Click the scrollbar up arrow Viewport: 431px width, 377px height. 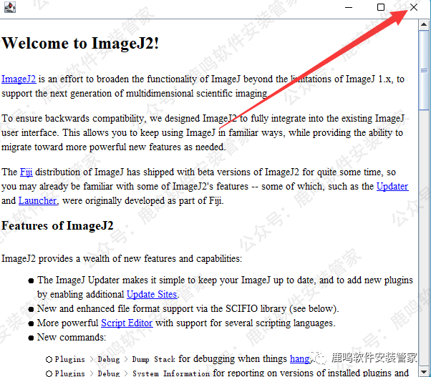pos(424,25)
